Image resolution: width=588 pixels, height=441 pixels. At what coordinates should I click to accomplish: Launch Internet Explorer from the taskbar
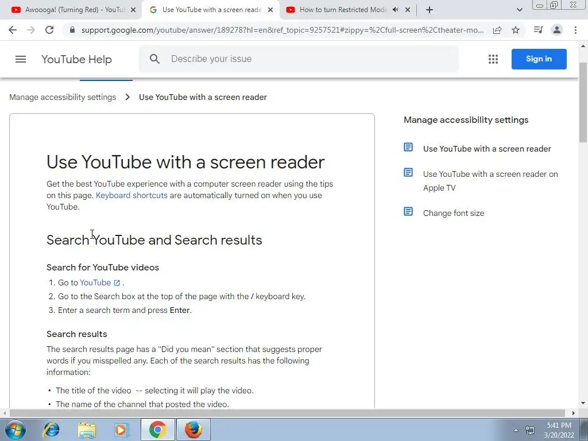pyautogui.click(x=51, y=430)
